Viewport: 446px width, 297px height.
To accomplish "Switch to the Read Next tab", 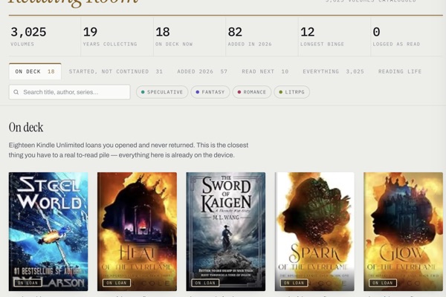I will [x=265, y=71].
